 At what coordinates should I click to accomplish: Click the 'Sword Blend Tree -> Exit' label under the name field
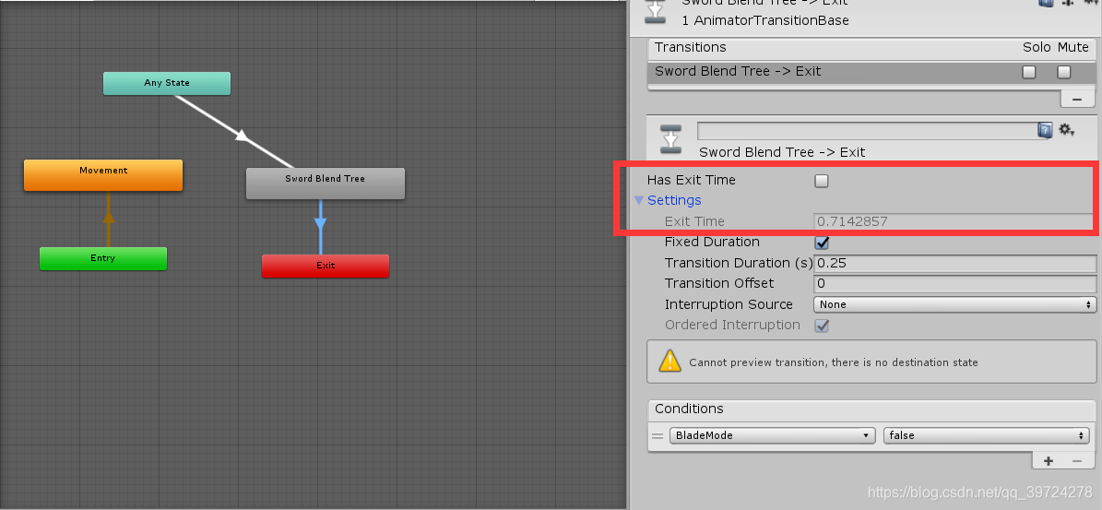click(x=782, y=152)
